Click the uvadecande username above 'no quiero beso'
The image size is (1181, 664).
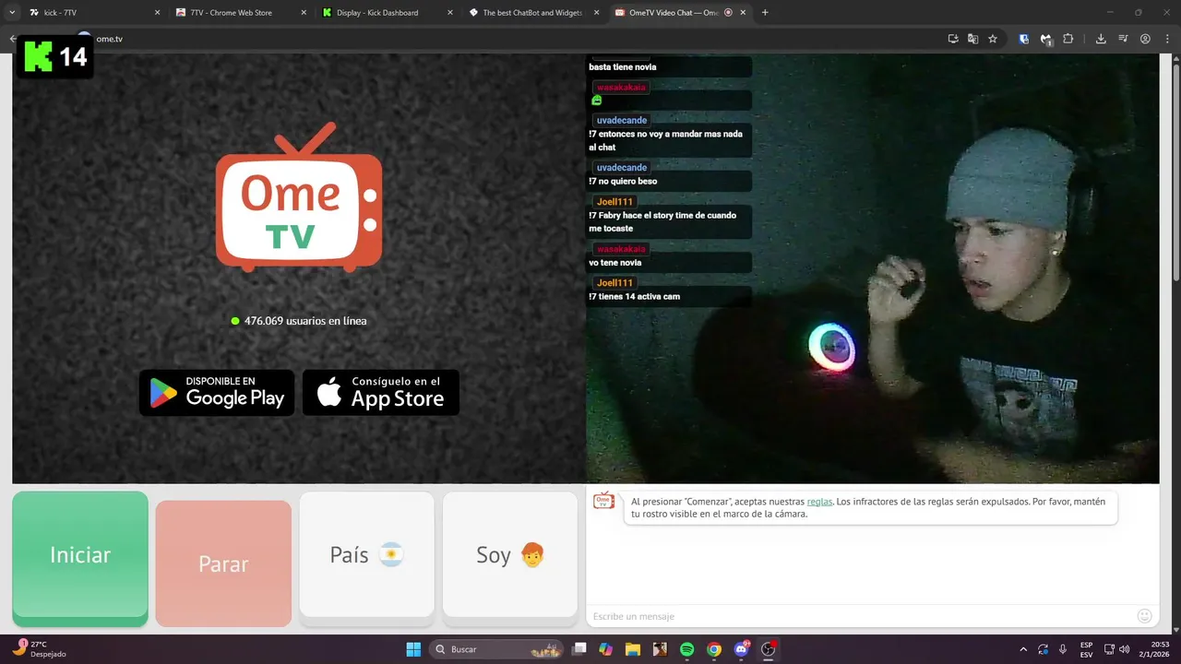[622, 168]
